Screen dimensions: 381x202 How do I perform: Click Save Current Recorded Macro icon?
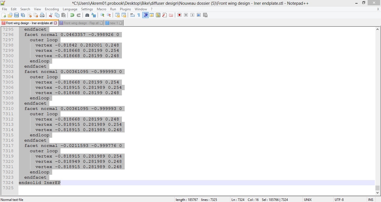point(205,15)
